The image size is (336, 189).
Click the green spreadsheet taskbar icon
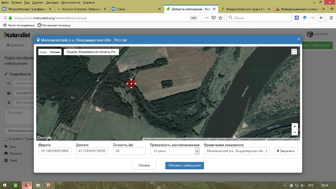pyautogui.click(x=15, y=185)
